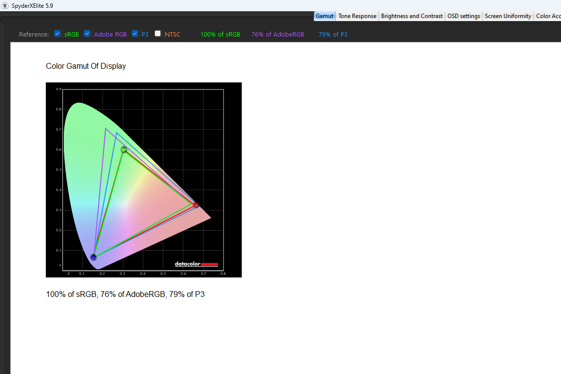
Task: Uncheck the sRGB reference checkbox
Action: (58, 34)
